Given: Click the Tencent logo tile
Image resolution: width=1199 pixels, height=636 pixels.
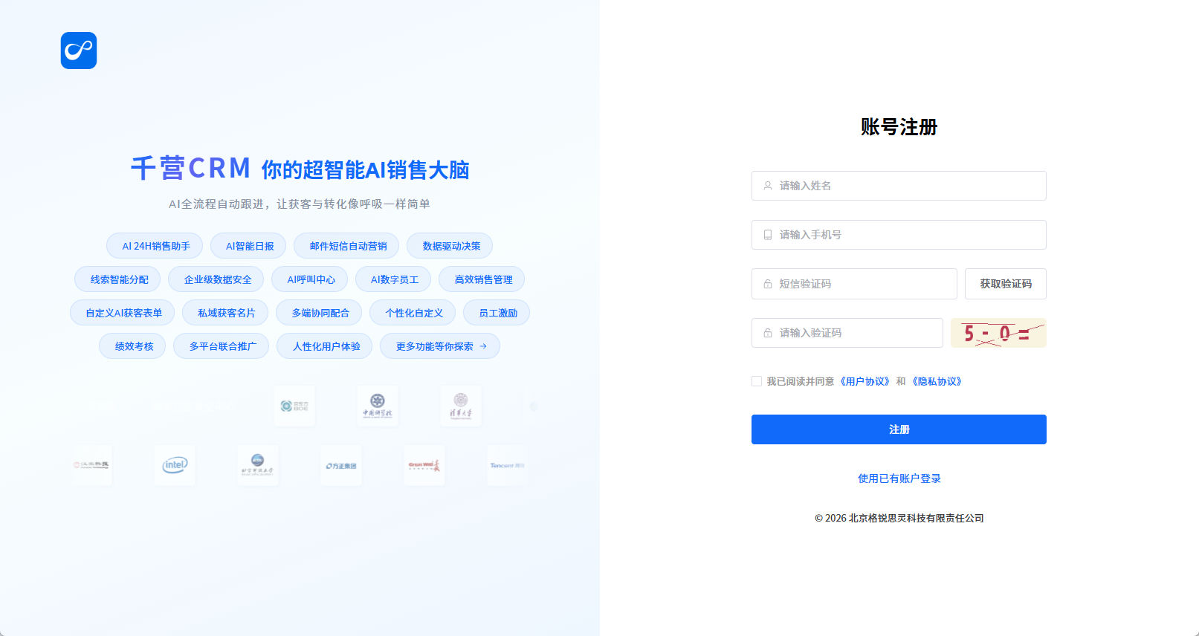Looking at the screenshot, I should (x=507, y=465).
